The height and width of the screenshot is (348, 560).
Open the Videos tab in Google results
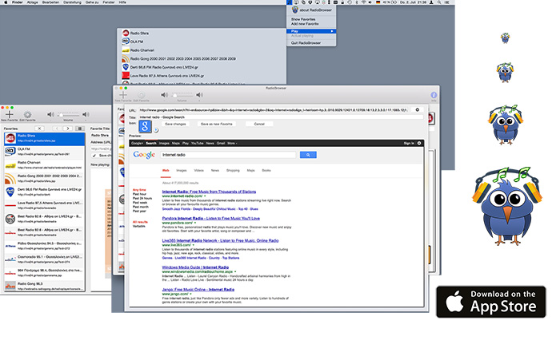(x=199, y=171)
